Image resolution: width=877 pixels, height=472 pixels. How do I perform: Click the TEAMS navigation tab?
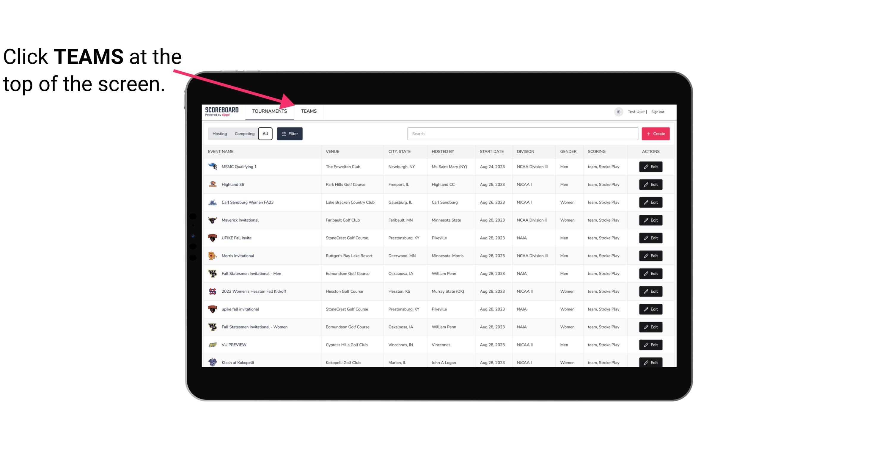coord(308,112)
